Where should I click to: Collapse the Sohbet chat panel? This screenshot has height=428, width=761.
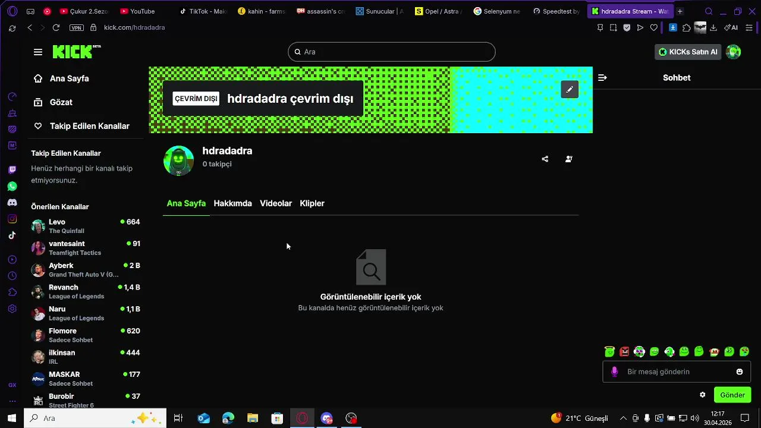[602, 78]
